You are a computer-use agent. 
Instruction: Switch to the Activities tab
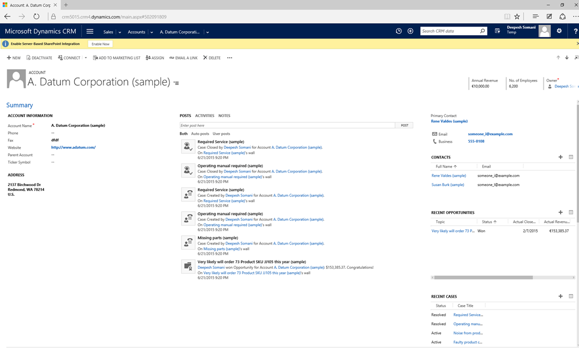tap(204, 115)
